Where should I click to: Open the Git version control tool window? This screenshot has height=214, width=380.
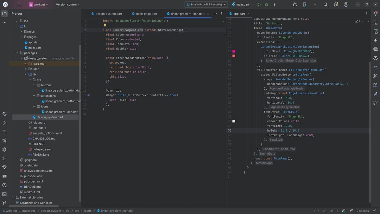click(4, 203)
